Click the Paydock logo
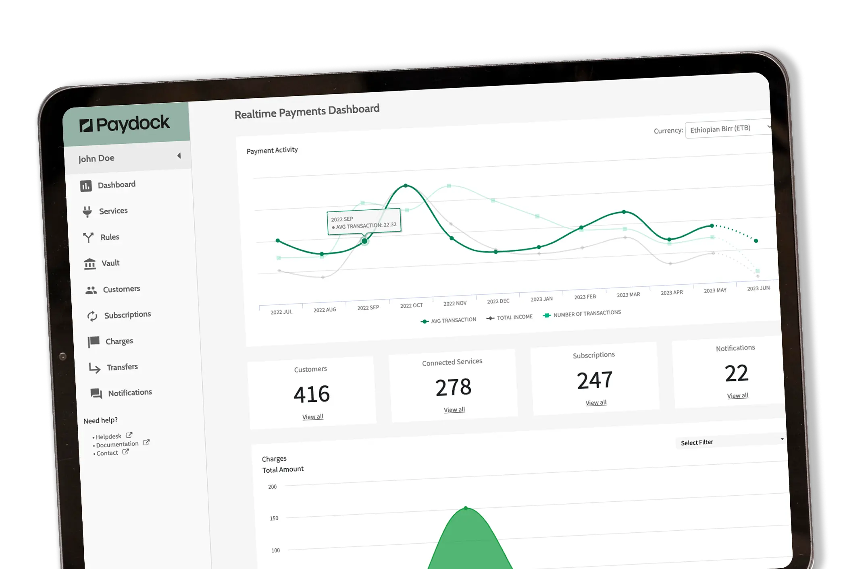 click(124, 124)
